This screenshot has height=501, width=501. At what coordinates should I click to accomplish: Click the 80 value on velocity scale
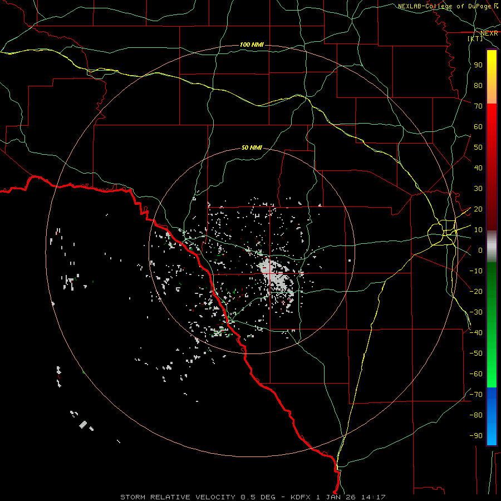[x=478, y=86]
